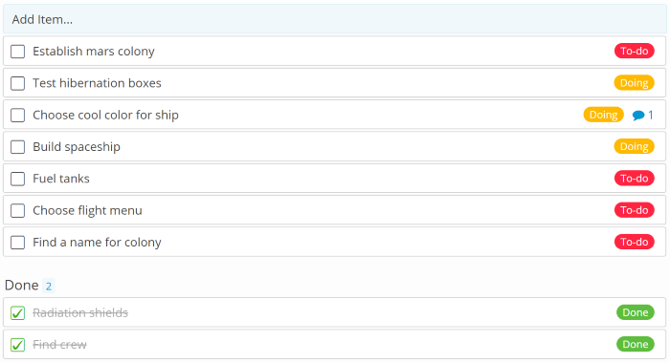Check the Build spaceship box

pyautogui.click(x=17, y=147)
